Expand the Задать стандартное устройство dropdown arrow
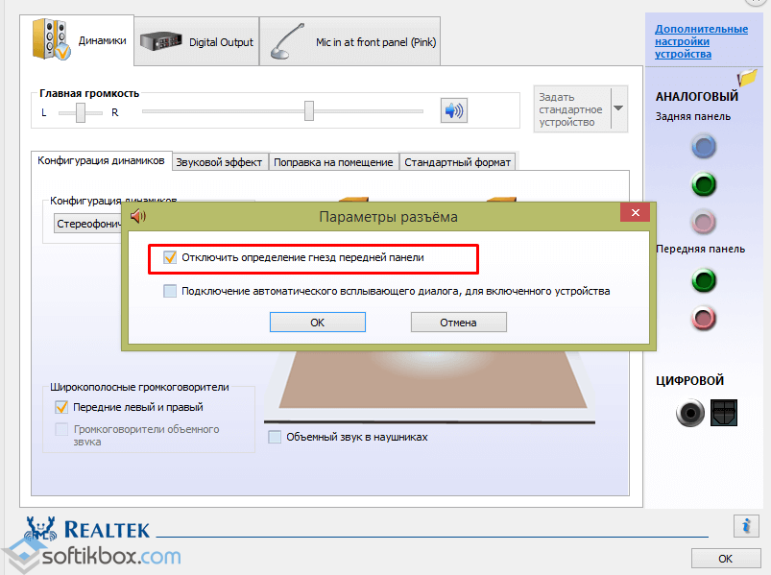 click(618, 109)
